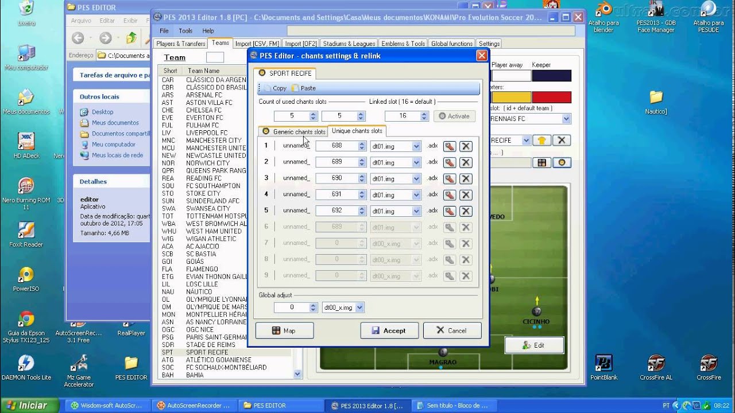Pick the dark navy Keeper color swatch

click(x=552, y=76)
